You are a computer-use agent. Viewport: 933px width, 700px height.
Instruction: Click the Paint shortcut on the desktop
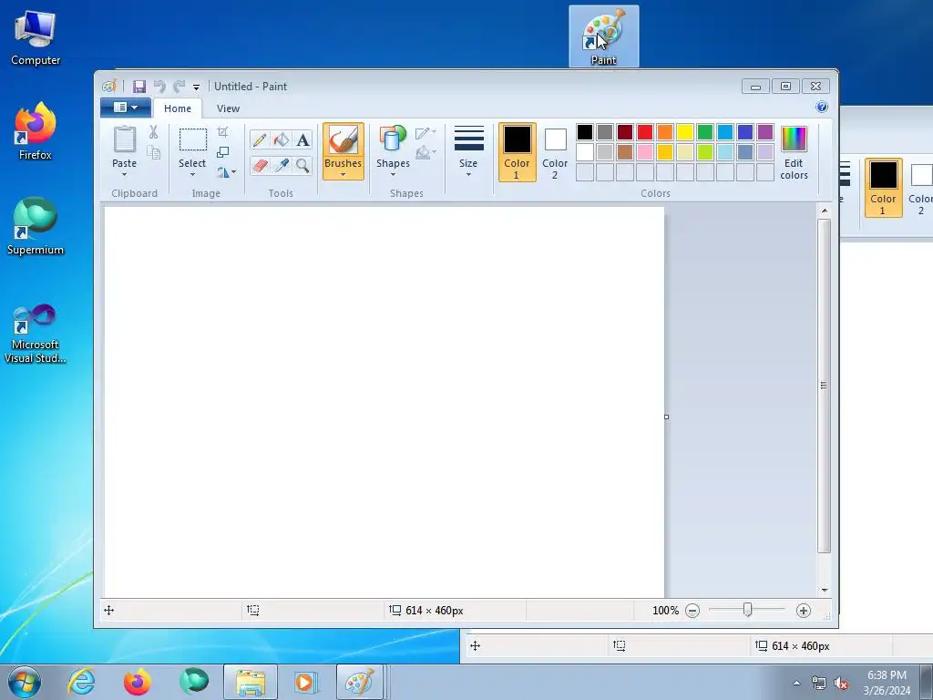603,36
